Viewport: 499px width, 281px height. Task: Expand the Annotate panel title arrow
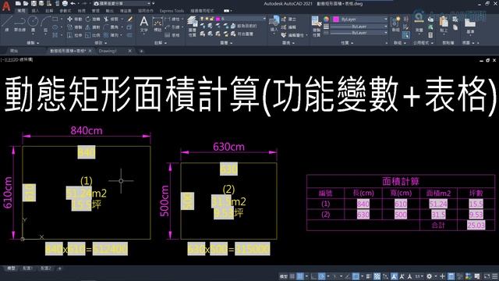tap(166, 43)
